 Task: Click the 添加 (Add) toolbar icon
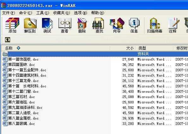(x=12, y=25)
